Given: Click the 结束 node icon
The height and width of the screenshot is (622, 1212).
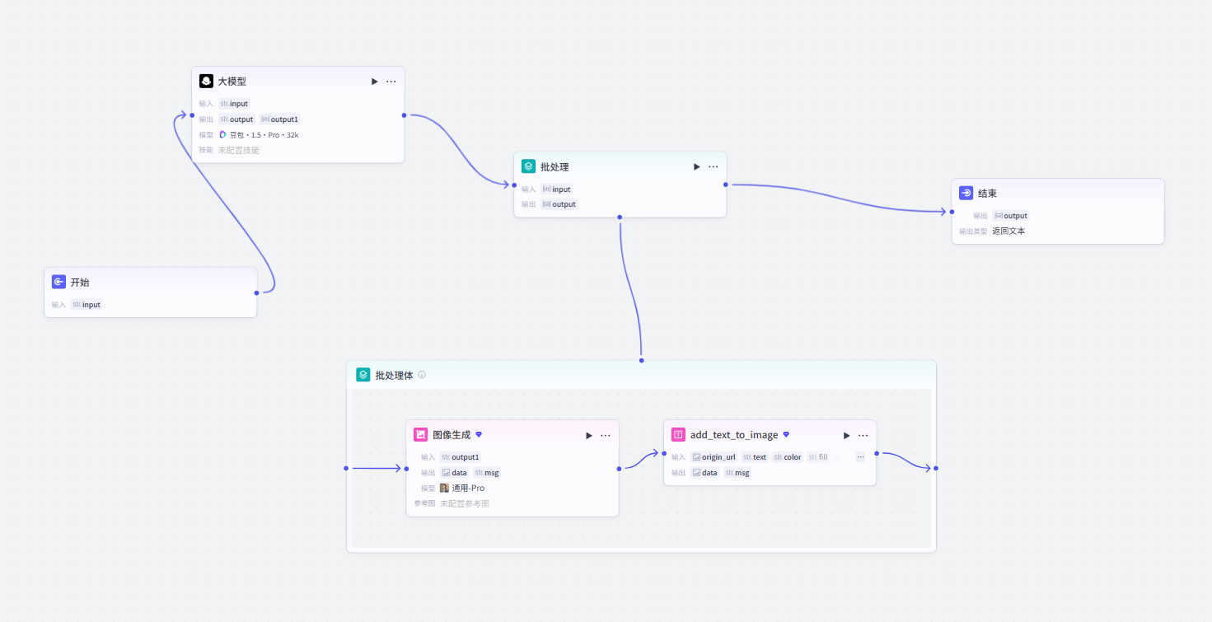Looking at the screenshot, I should click(966, 193).
